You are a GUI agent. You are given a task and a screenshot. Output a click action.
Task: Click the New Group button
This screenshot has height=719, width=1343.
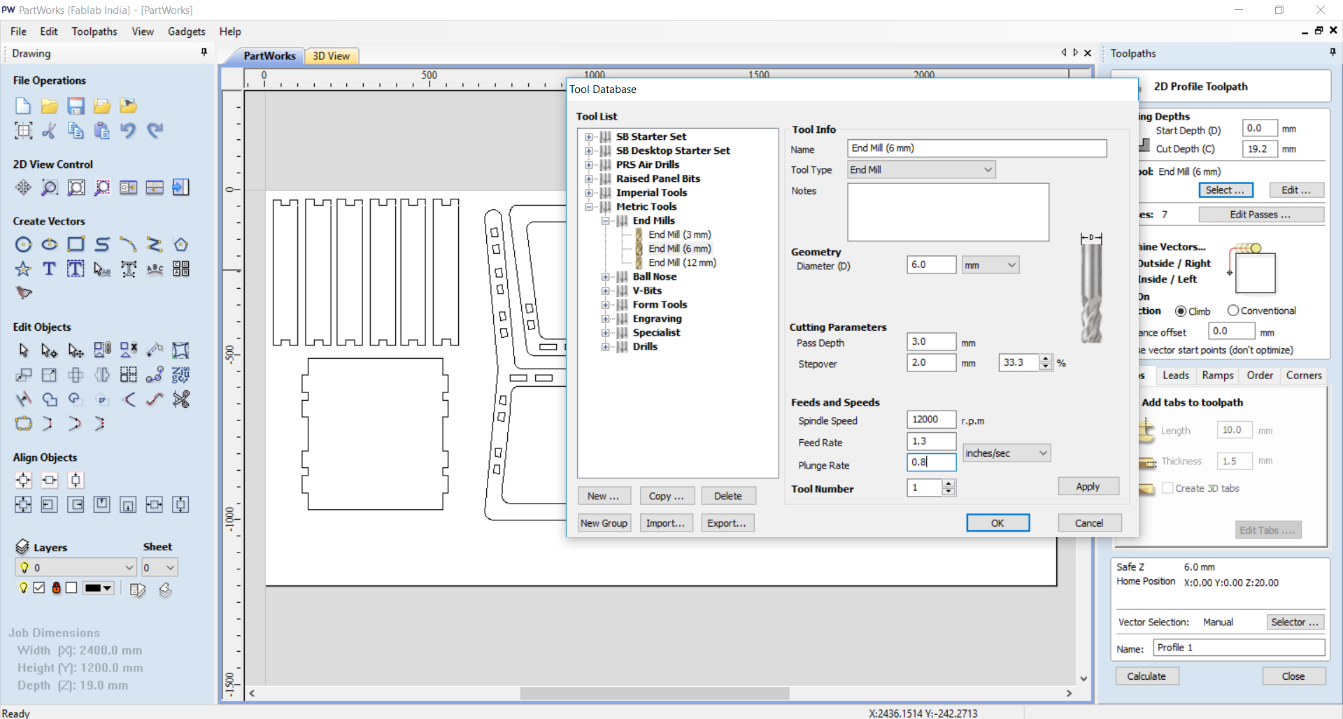coord(604,523)
